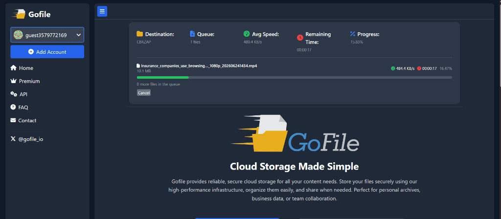Click the API gears icon

point(14,94)
